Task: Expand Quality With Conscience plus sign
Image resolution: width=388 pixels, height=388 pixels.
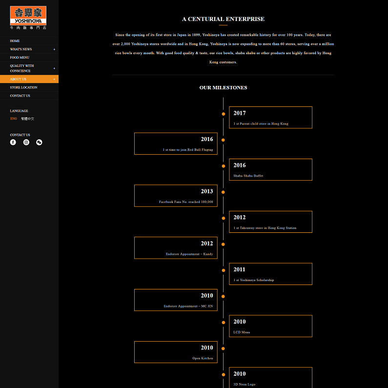Action: [x=54, y=68]
